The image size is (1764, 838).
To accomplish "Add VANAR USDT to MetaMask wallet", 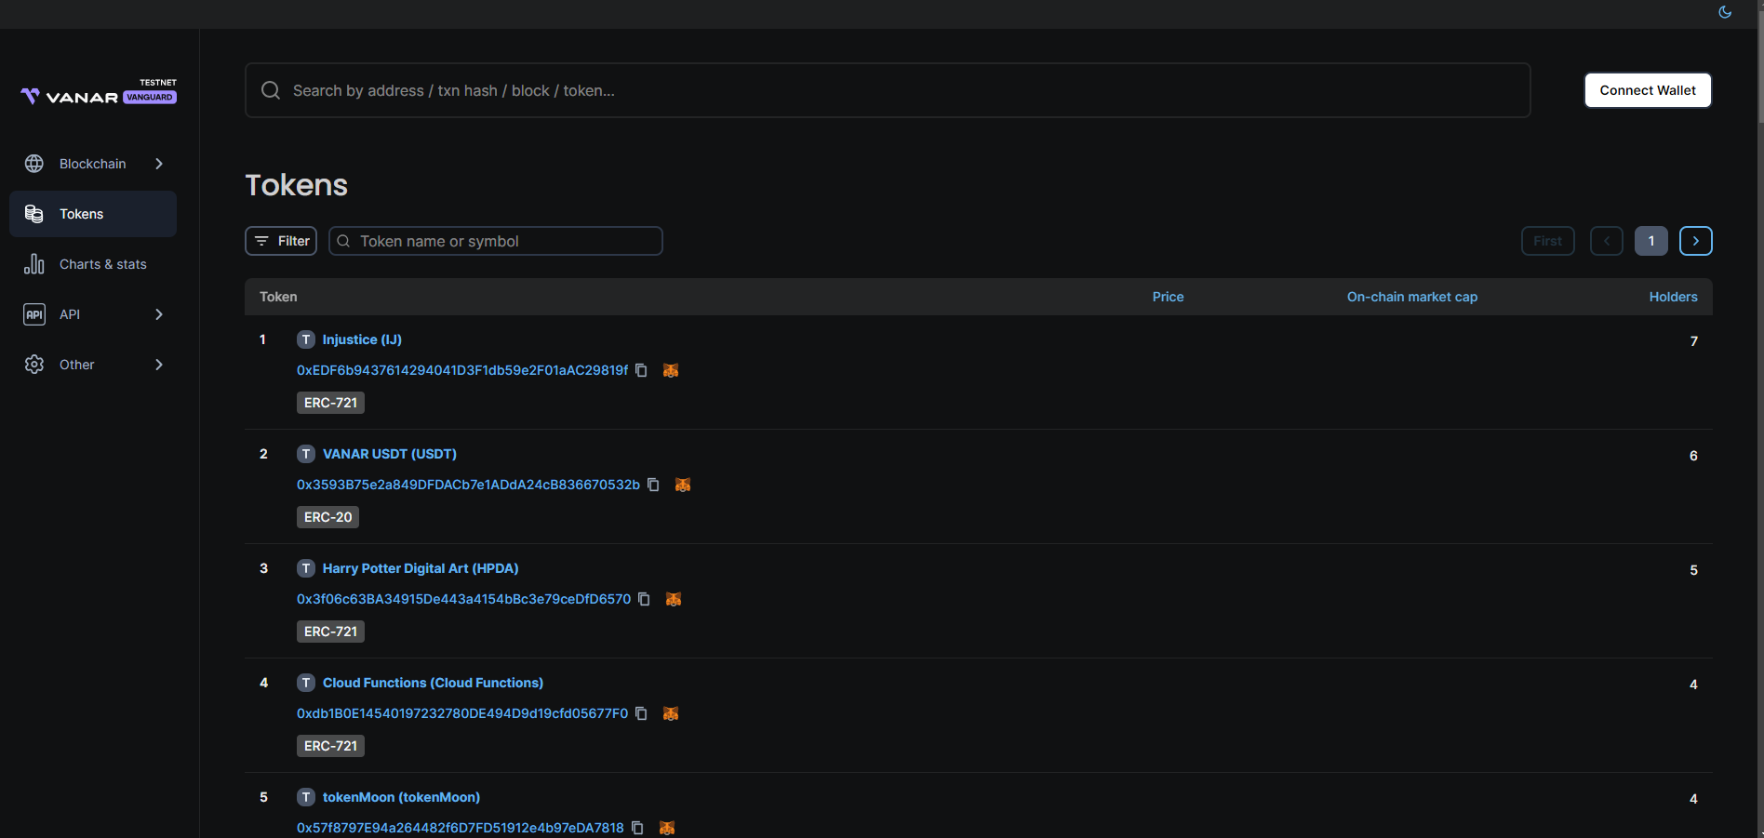I will tap(683, 485).
